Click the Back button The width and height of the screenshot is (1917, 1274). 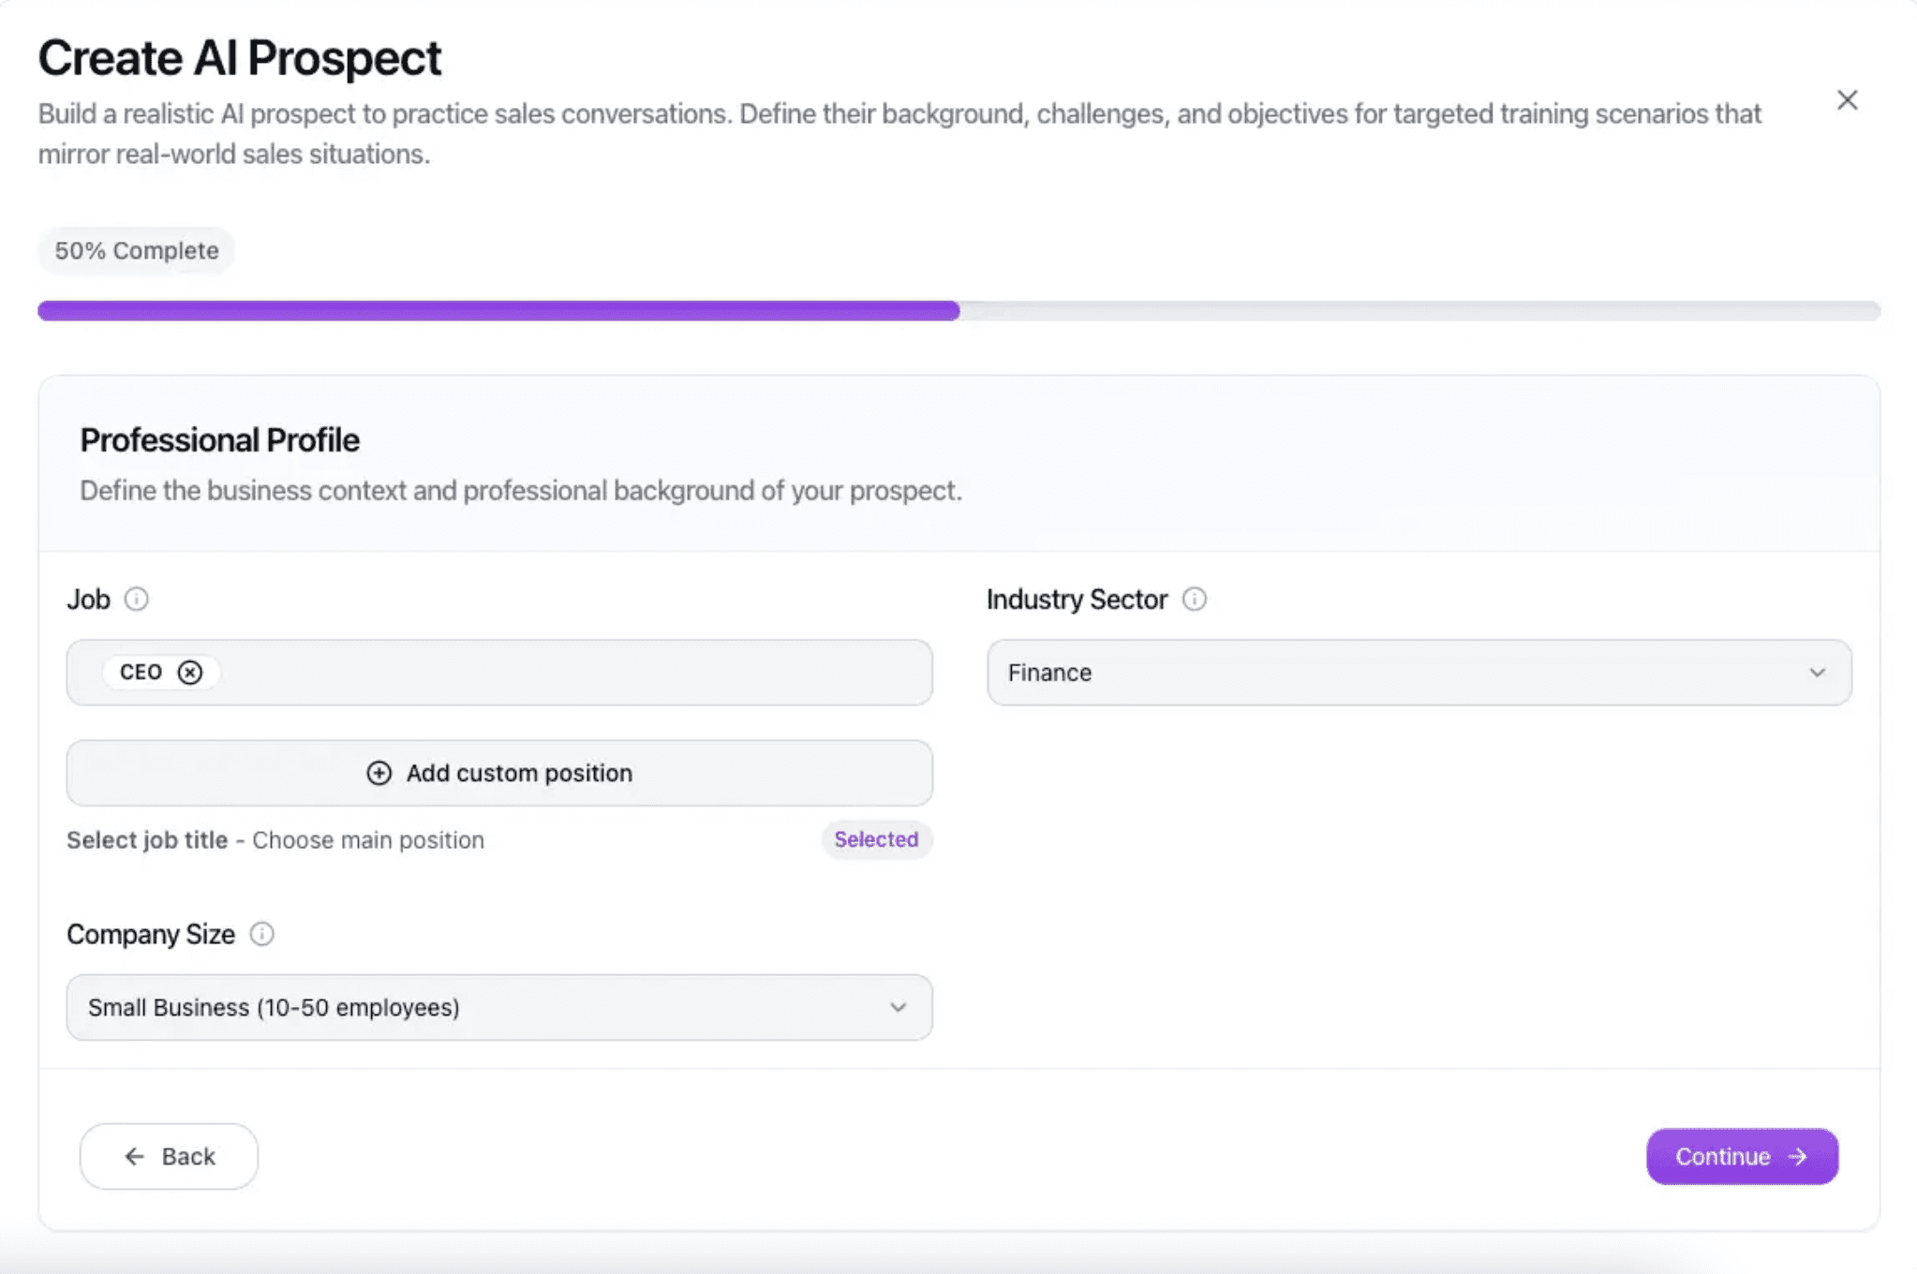(169, 1156)
